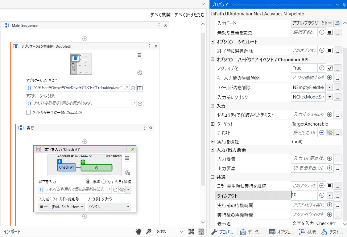Toggle the eye icon on the テキスト property
The image size is (347, 237).
point(330,132)
